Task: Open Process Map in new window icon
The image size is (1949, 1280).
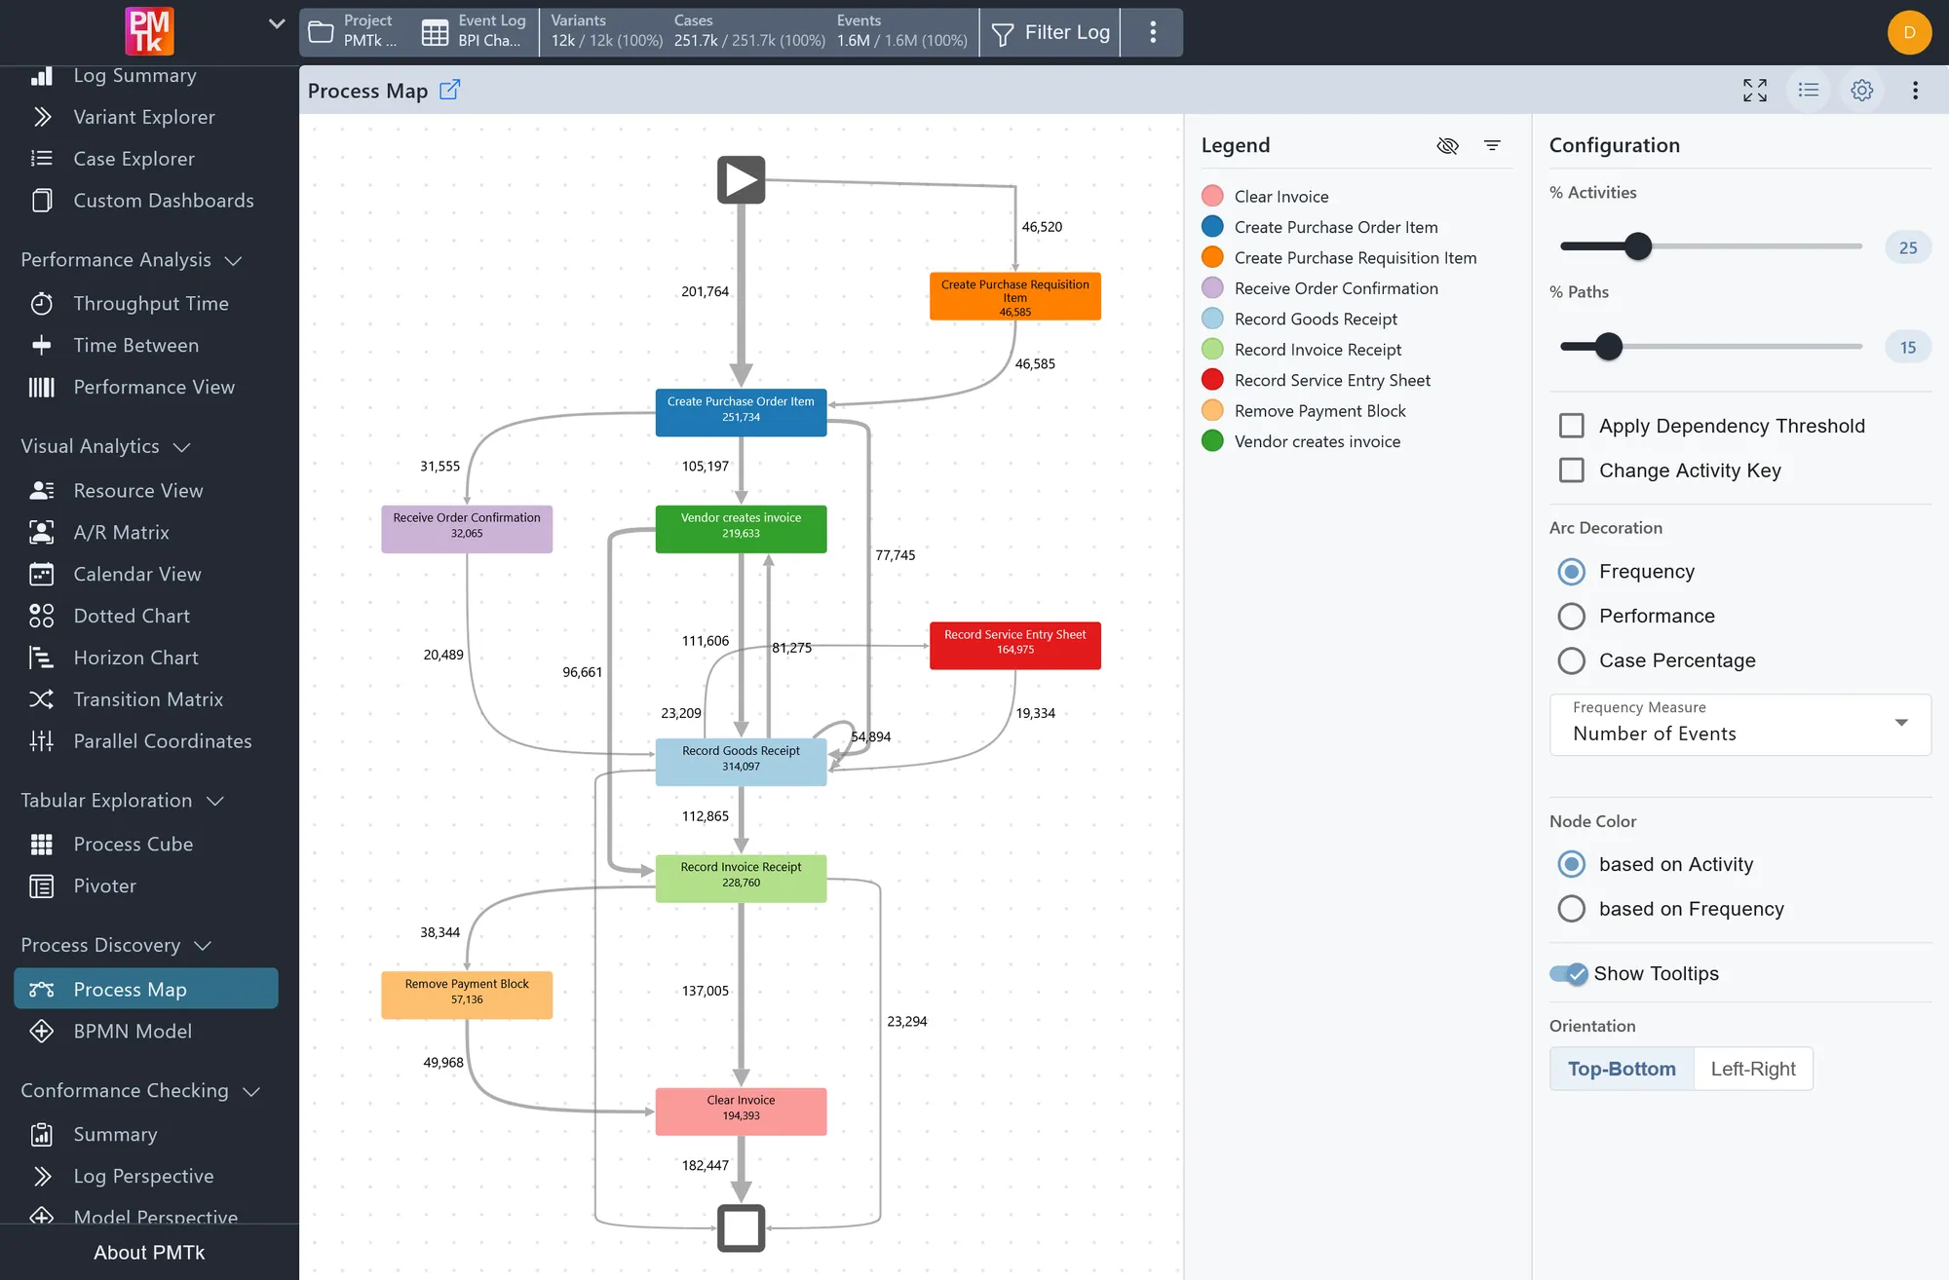Action: pyautogui.click(x=449, y=90)
